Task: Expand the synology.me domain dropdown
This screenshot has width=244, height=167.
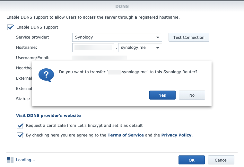Action: 140,48
